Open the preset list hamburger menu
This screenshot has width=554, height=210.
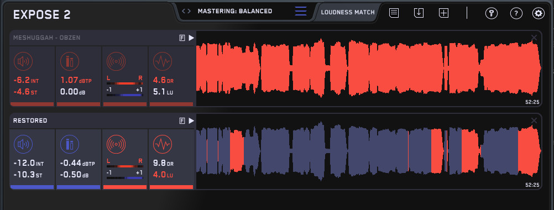(x=301, y=11)
